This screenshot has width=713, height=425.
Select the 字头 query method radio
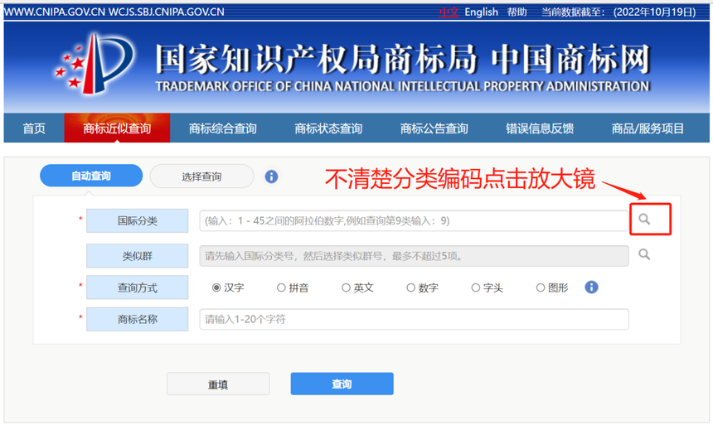point(476,287)
